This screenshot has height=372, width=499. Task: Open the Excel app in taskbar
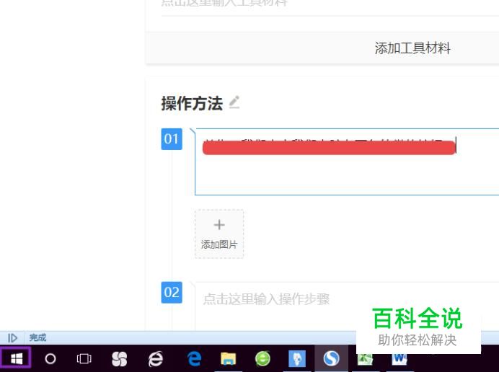pyautogui.click(x=365, y=360)
